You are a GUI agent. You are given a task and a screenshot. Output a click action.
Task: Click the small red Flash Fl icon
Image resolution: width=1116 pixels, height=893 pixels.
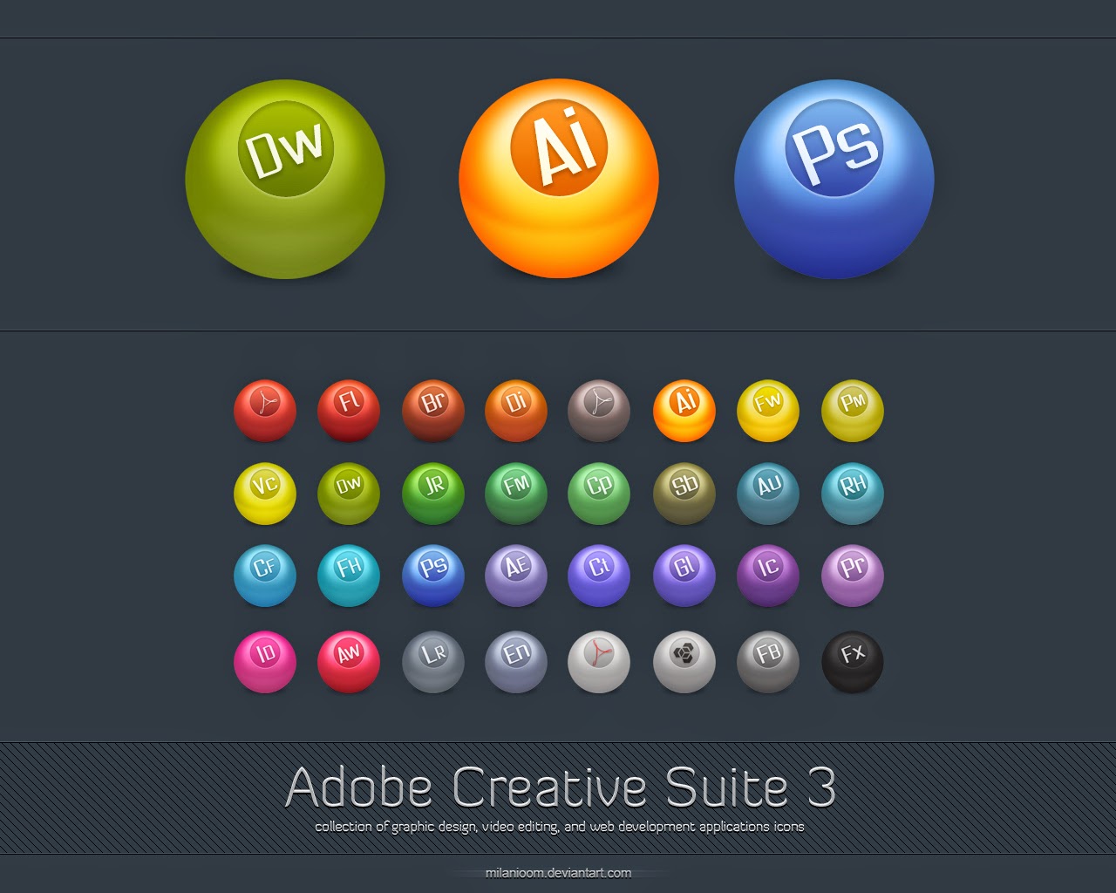(x=349, y=410)
